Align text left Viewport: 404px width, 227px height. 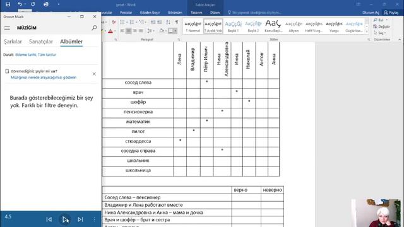click(x=122, y=31)
